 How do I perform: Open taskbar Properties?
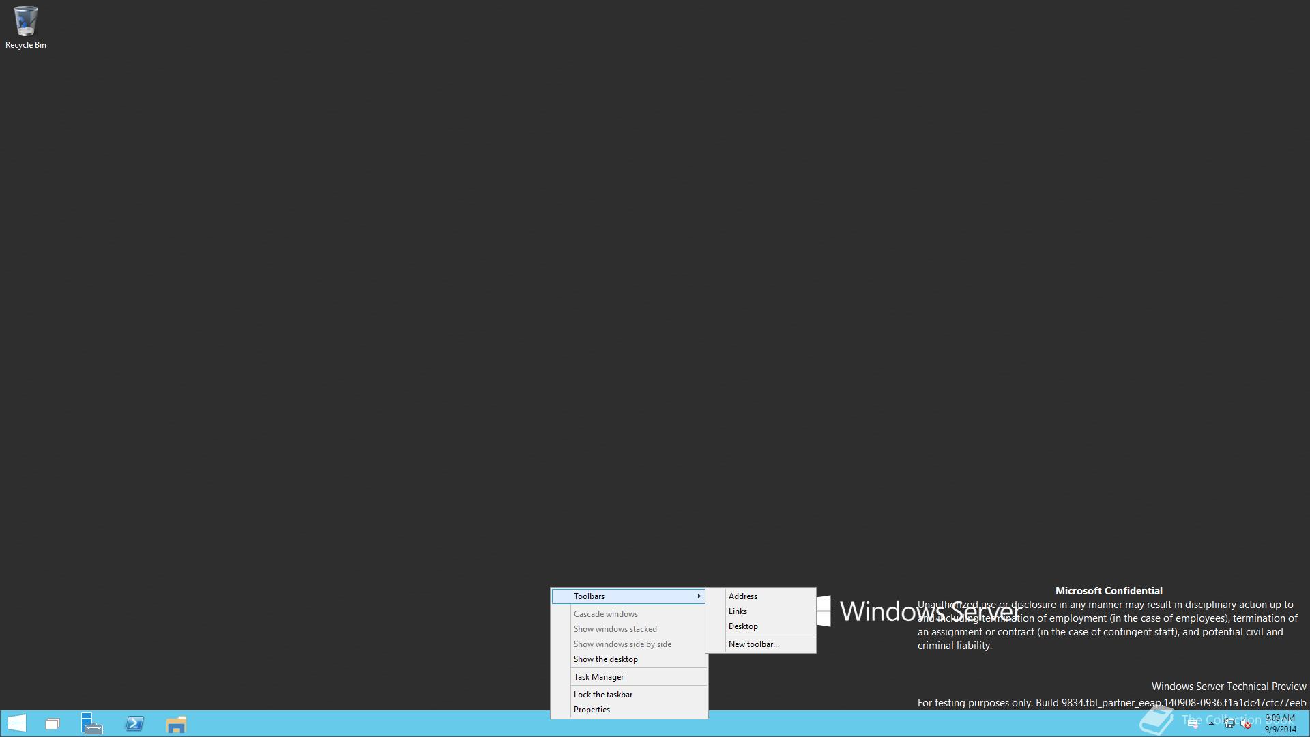pyautogui.click(x=628, y=710)
